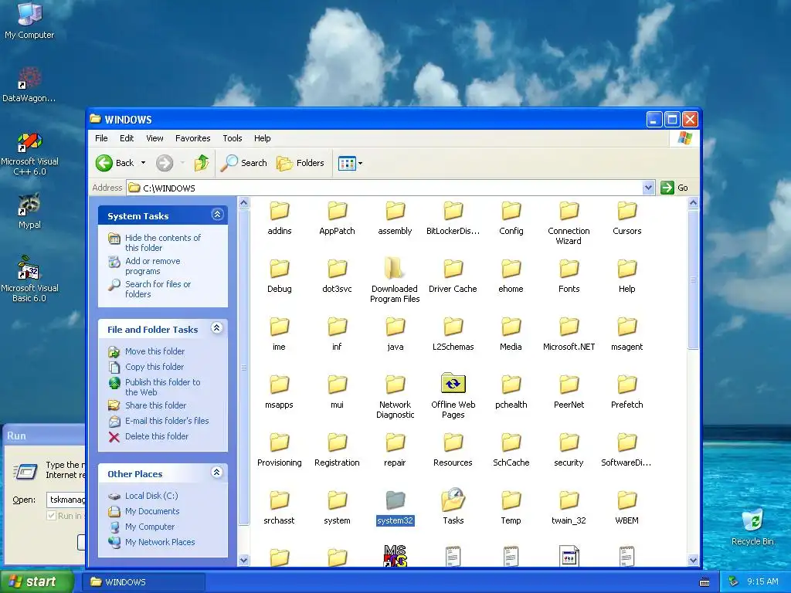Open the Help menu
This screenshot has height=593, width=791.
click(262, 138)
